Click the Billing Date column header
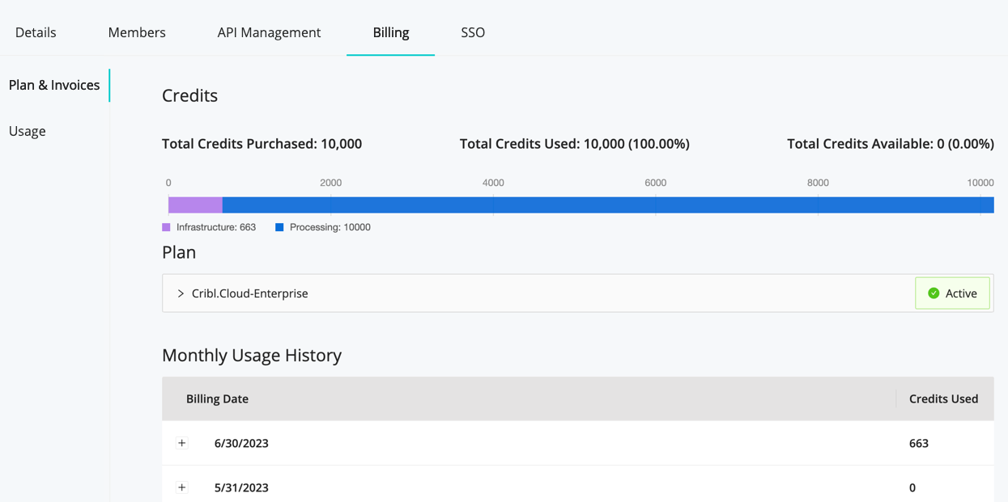This screenshot has width=1008, height=502. tap(217, 399)
